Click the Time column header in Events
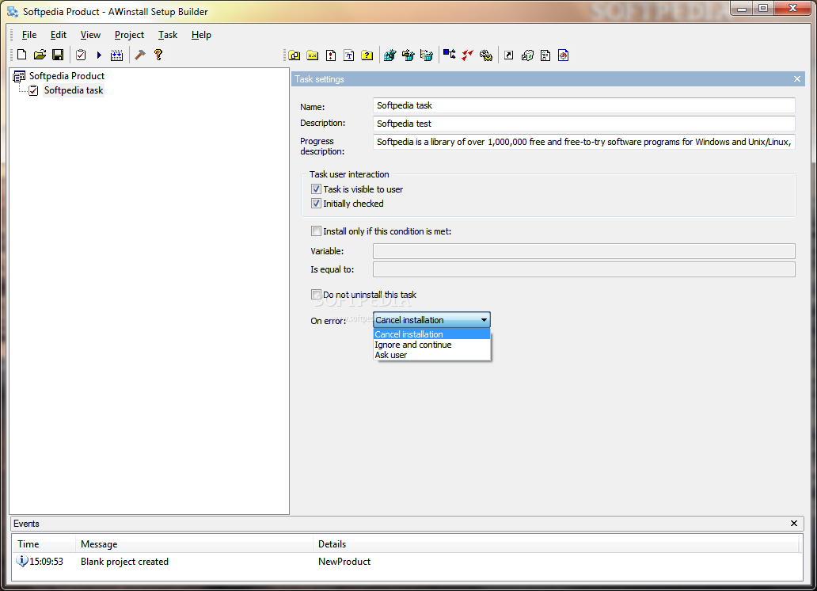Image resolution: width=817 pixels, height=591 pixels. tap(44, 544)
